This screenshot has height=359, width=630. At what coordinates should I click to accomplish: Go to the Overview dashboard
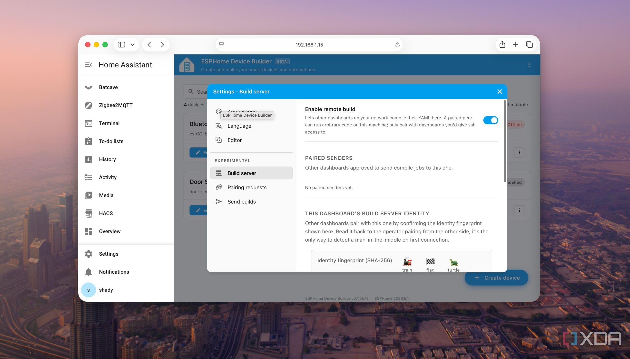[x=126, y=231]
